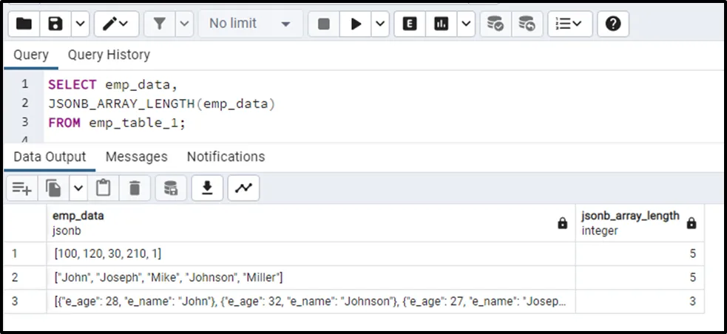Click the Rollback database icon
The width and height of the screenshot is (727, 334).
click(x=527, y=24)
